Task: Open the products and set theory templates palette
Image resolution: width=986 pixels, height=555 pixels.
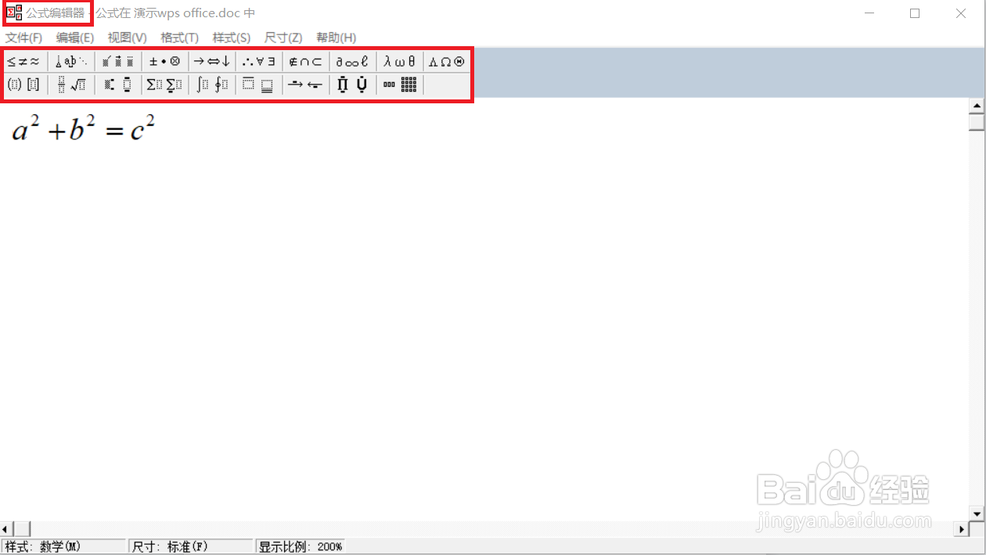Action: coord(353,85)
